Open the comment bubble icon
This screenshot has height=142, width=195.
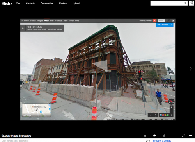point(154,135)
